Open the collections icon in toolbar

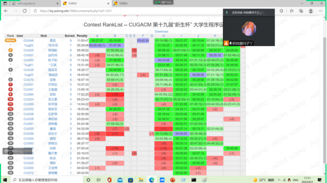[x=301, y=11]
